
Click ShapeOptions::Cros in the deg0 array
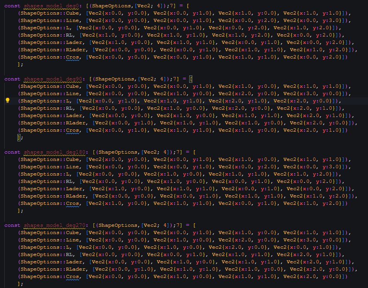[x=50, y=57]
